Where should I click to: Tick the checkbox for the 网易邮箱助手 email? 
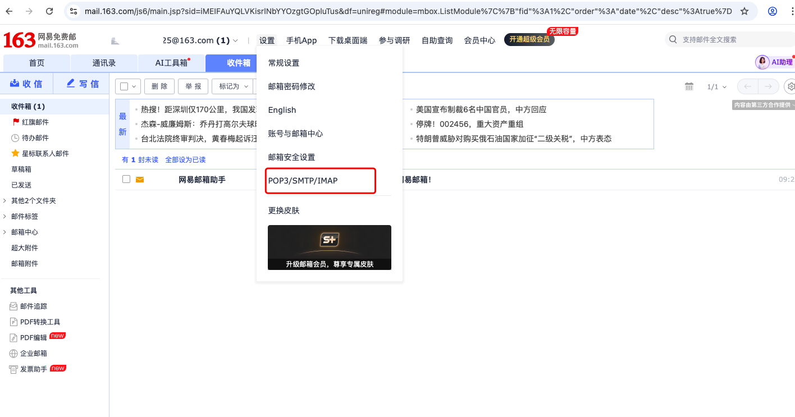126,179
